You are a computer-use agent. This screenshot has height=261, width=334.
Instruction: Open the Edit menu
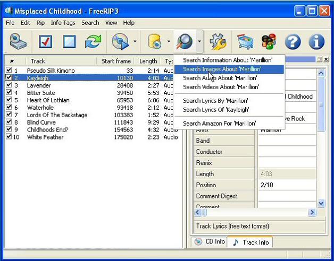point(26,23)
